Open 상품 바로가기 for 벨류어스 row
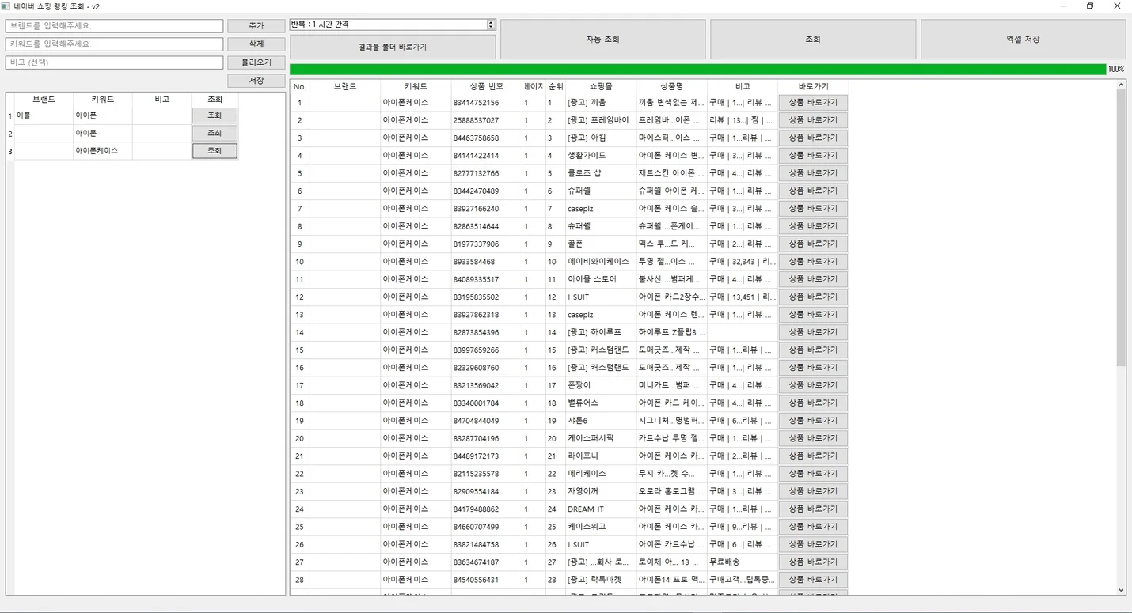1132x613 pixels. click(x=813, y=403)
